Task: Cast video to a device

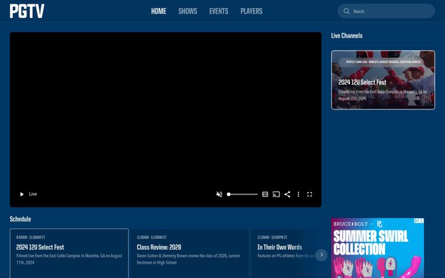Action: tap(276, 195)
